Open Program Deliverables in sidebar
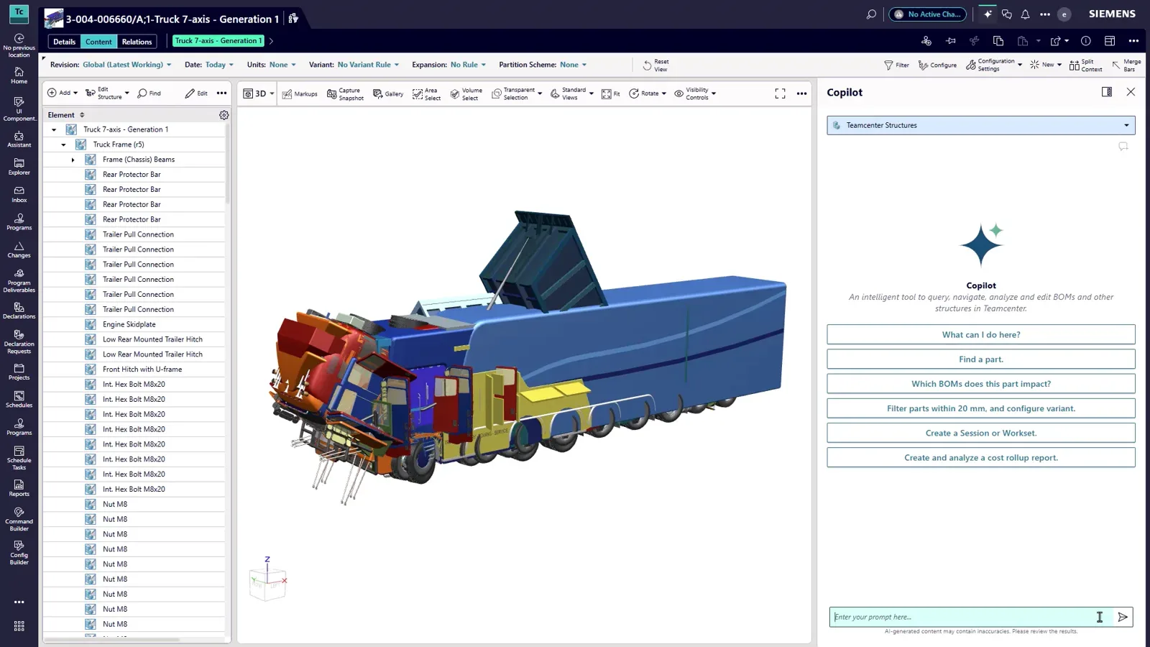This screenshot has height=647, width=1150. click(19, 280)
